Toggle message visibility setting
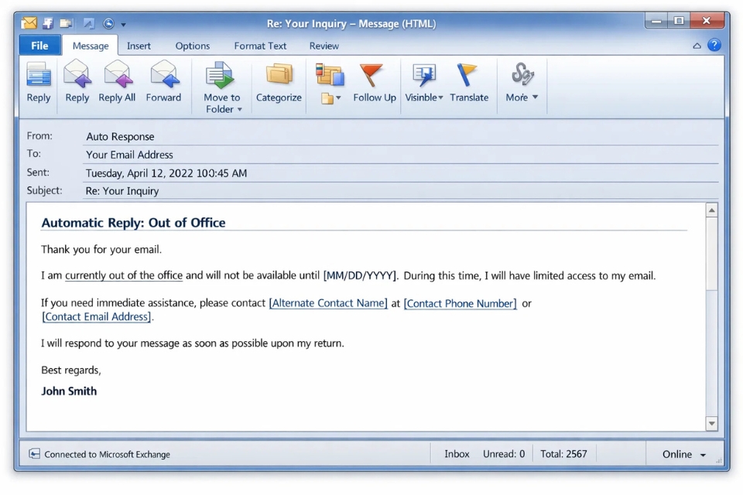Screen dimensions: 743x495 click(x=423, y=83)
